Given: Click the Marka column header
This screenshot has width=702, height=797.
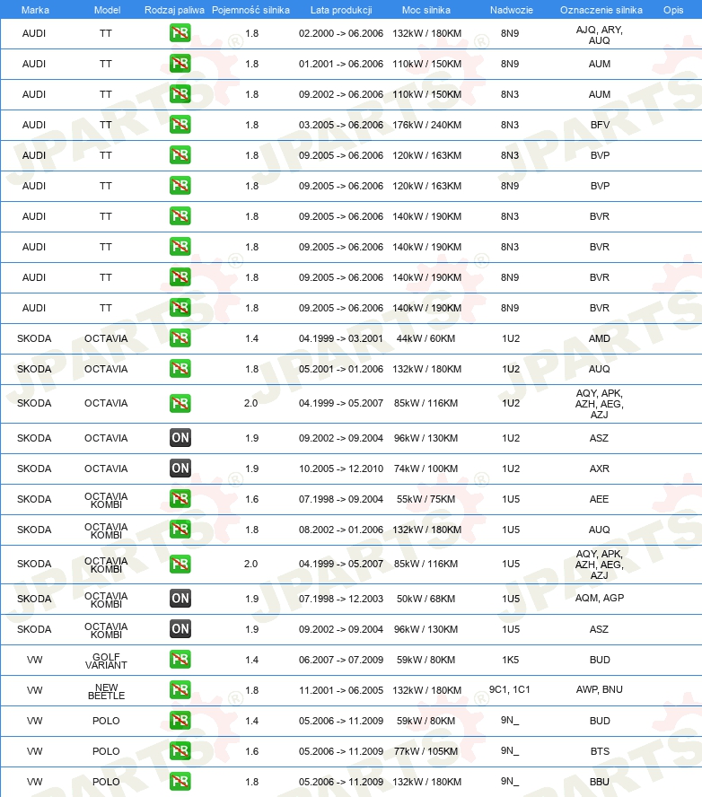Looking at the screenshot, I should click(x=35, y=10).
